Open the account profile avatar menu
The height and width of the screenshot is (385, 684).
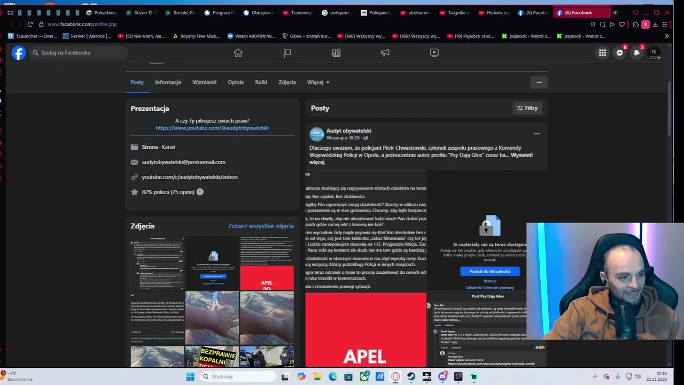pos(654,52)
